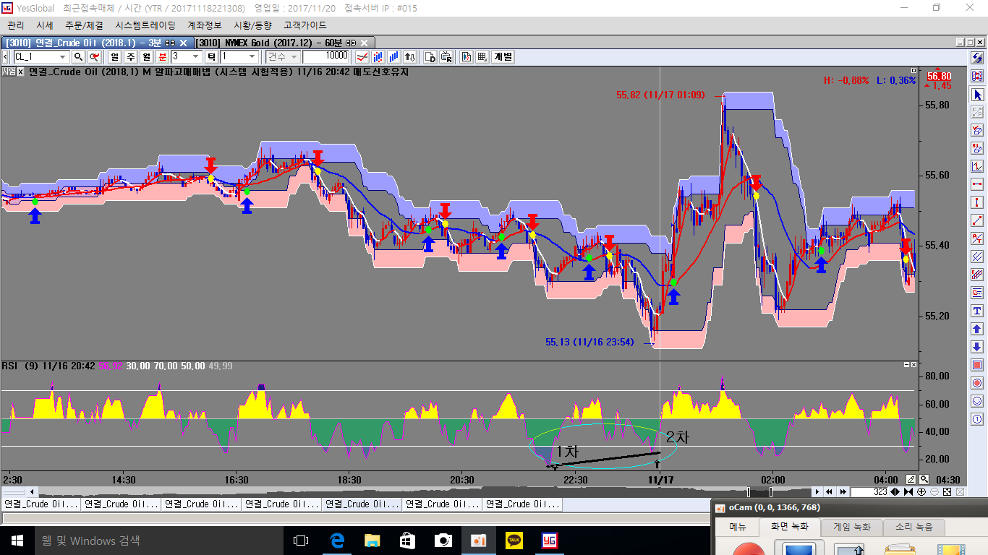Viewport: 988px width, 555px height.
Task: Open the chart magnifier icon near 04:30
Action: 924,479
